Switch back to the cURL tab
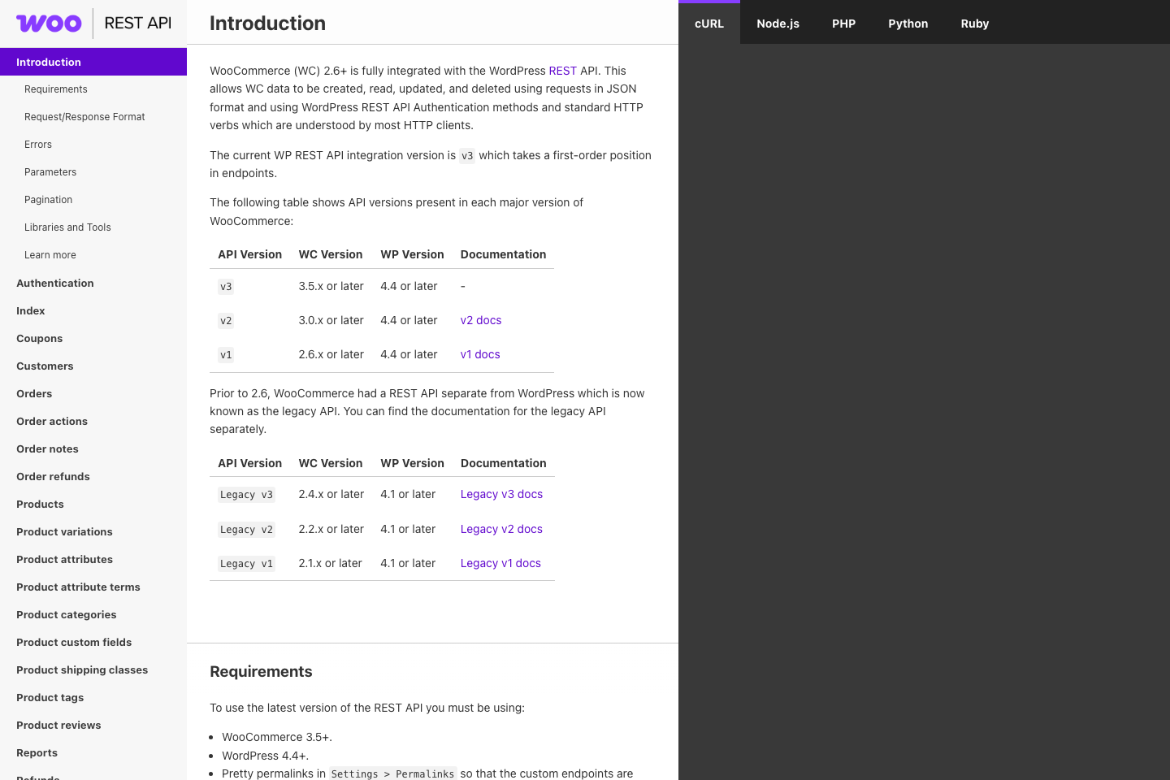1170x780 pixels. coord(708,24)
